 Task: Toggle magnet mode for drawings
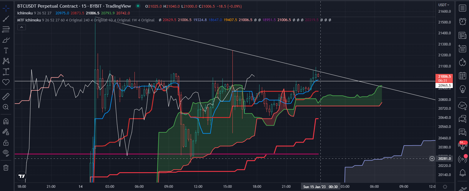point(6,121)
